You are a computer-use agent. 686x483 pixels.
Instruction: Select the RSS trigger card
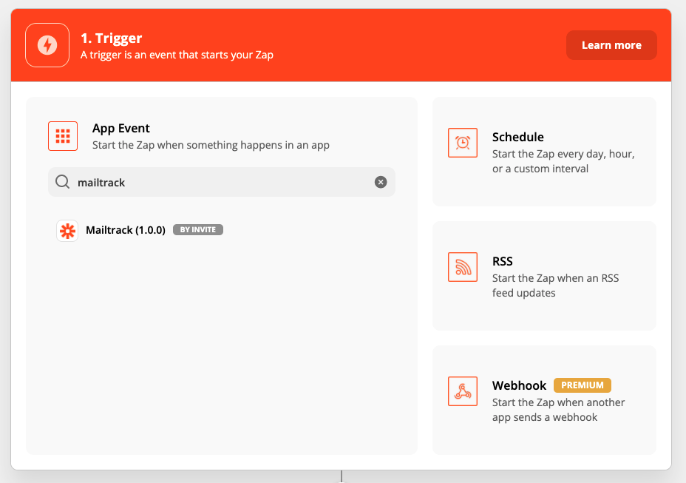pyautogui.click(x=544, y=275)
